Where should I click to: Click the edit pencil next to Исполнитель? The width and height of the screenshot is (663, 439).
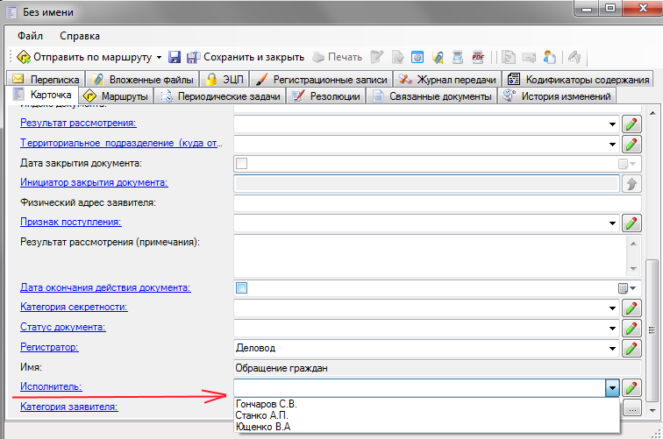[x=631, y=388]
